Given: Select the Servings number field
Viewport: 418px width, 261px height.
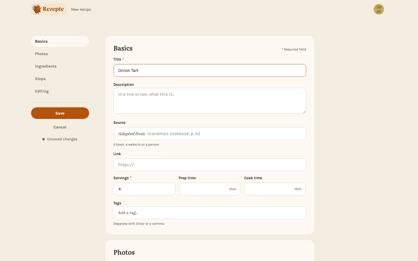Looking at the screenshot, I should 144,189.
